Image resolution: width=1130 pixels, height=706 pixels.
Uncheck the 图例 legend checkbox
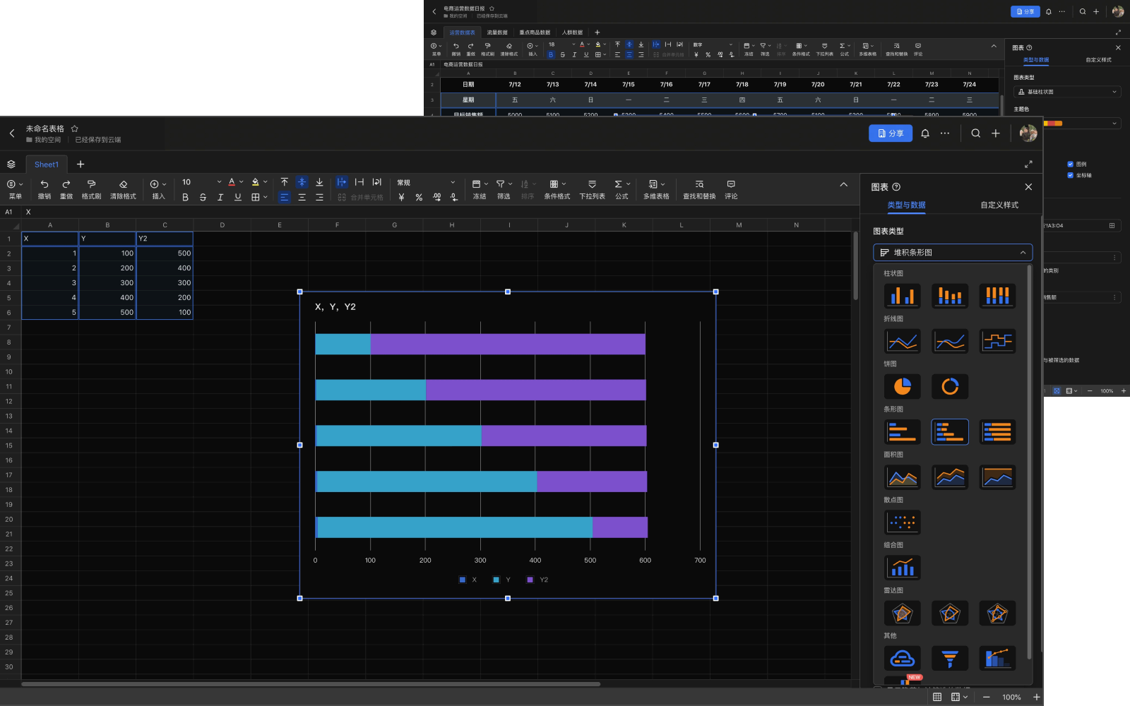(1070, 164)
